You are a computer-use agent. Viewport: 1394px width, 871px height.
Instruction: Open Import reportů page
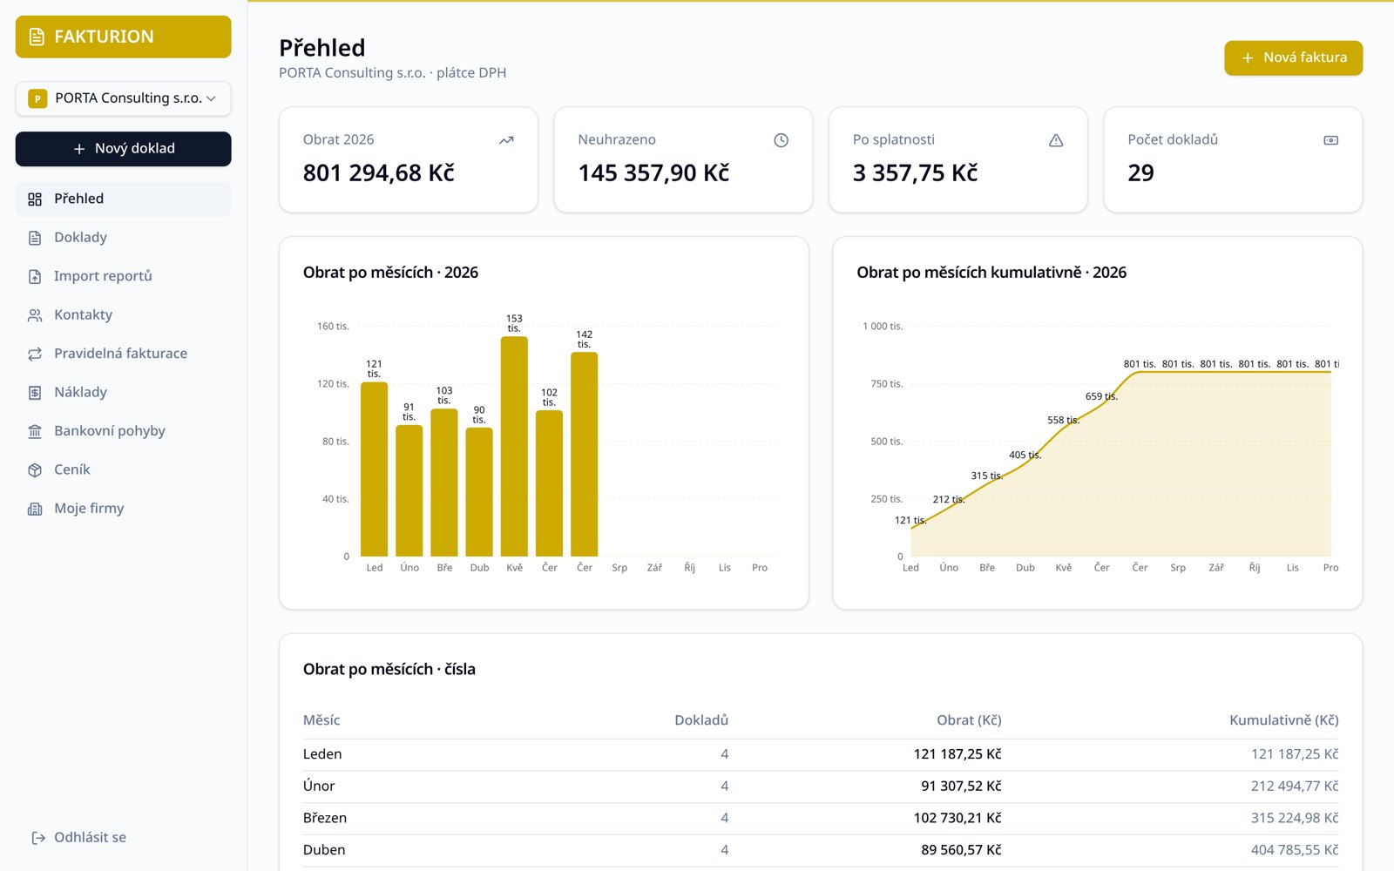(123, 276)
